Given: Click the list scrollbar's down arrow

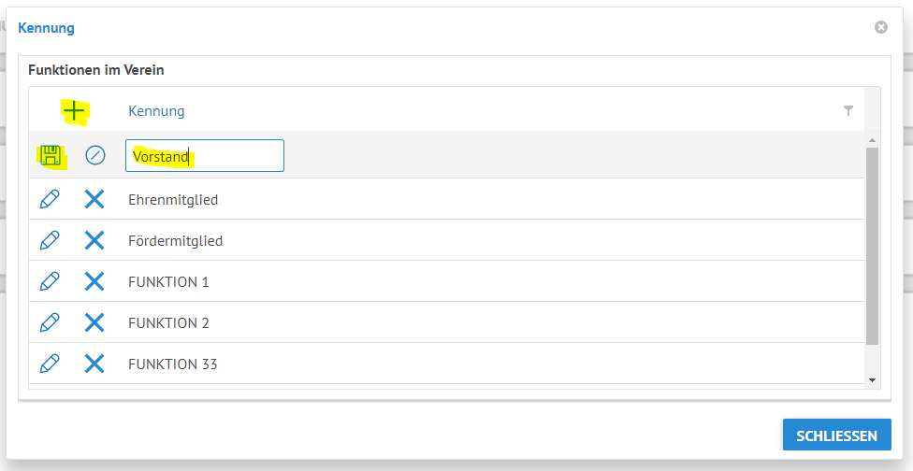Looking at the screenshot, I should coord(872,380).
